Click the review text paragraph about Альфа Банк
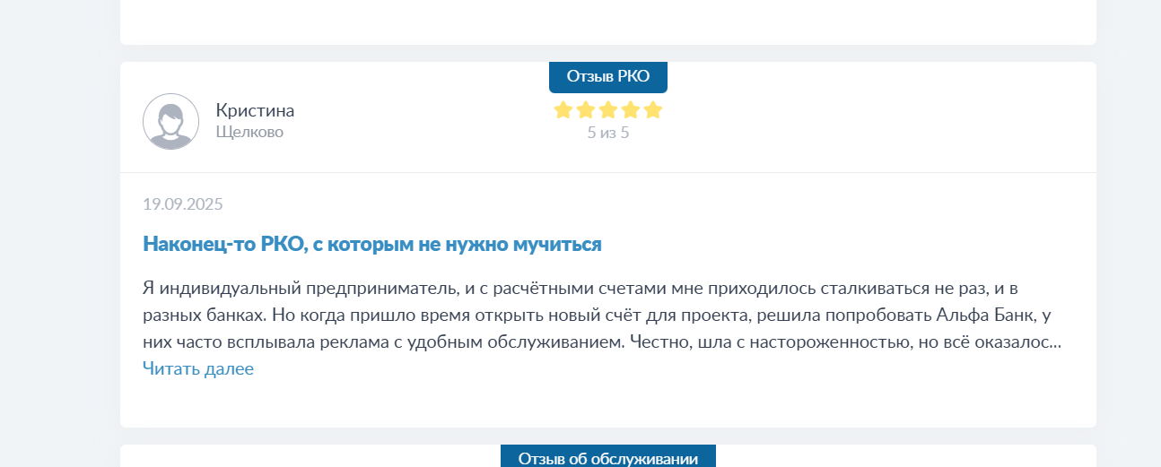 (602, 316)
